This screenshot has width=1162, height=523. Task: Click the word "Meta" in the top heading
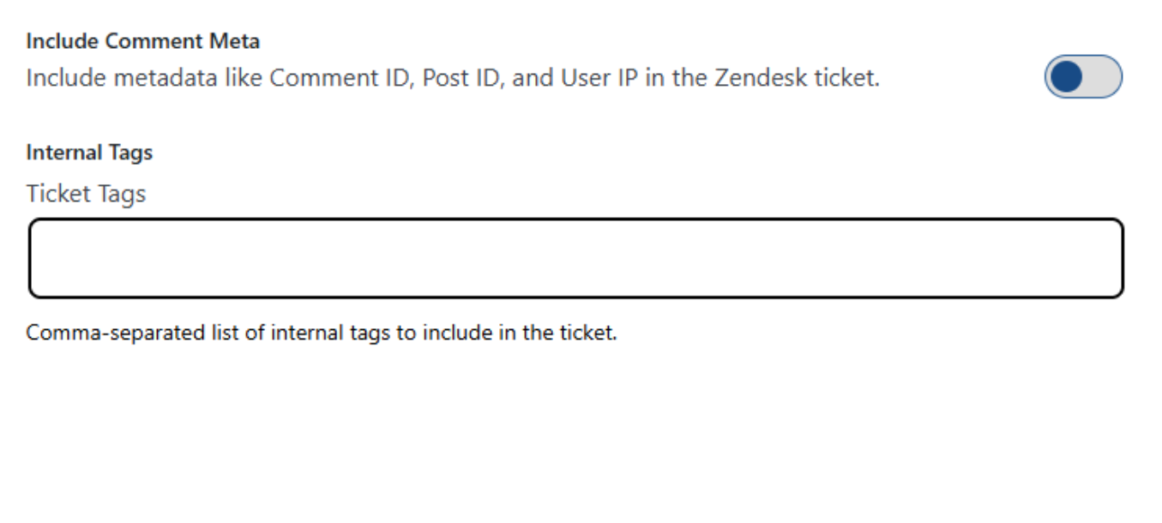click(238, 40)
